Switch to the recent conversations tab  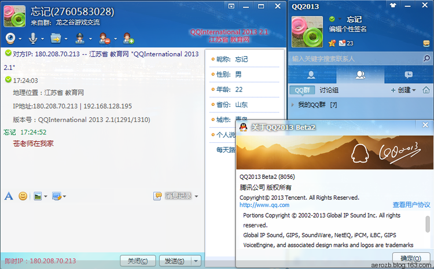pos(409,75)
